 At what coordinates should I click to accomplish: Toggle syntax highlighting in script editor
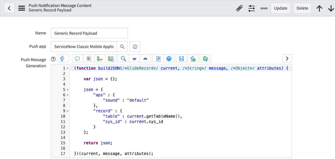(63, 58)
